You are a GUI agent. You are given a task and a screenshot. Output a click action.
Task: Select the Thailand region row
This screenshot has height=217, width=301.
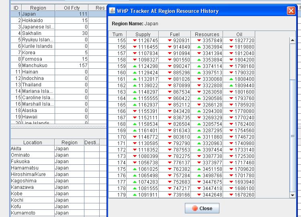click(x=59, y=85)
